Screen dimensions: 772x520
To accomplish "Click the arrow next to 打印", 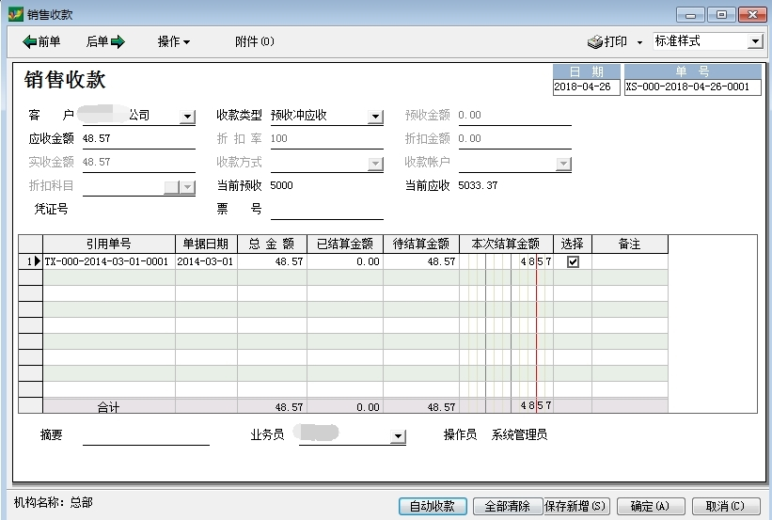I will pyautogui.click(x=639, y=42).
